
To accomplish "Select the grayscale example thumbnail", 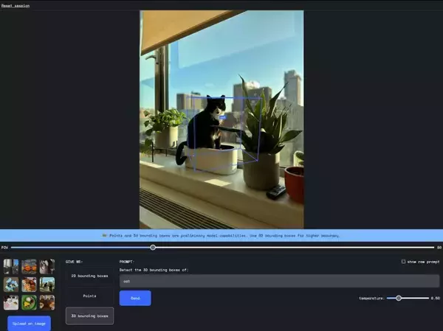I will tap(47, 267).
